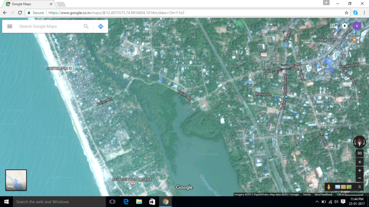Image resolution: width=369 pixels, height=207 pixels.
Task: Click the Railway Station Road label
Action: [284, 91]
